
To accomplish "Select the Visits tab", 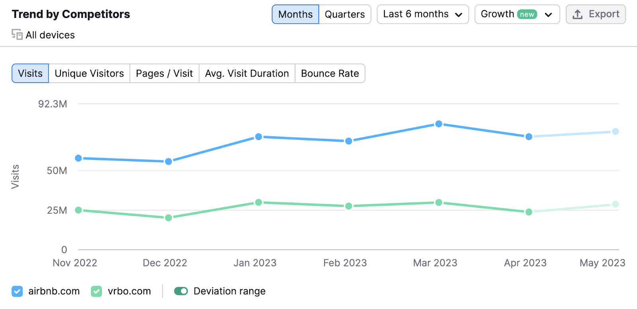I will pyautogui.click(x=30, y=74).
